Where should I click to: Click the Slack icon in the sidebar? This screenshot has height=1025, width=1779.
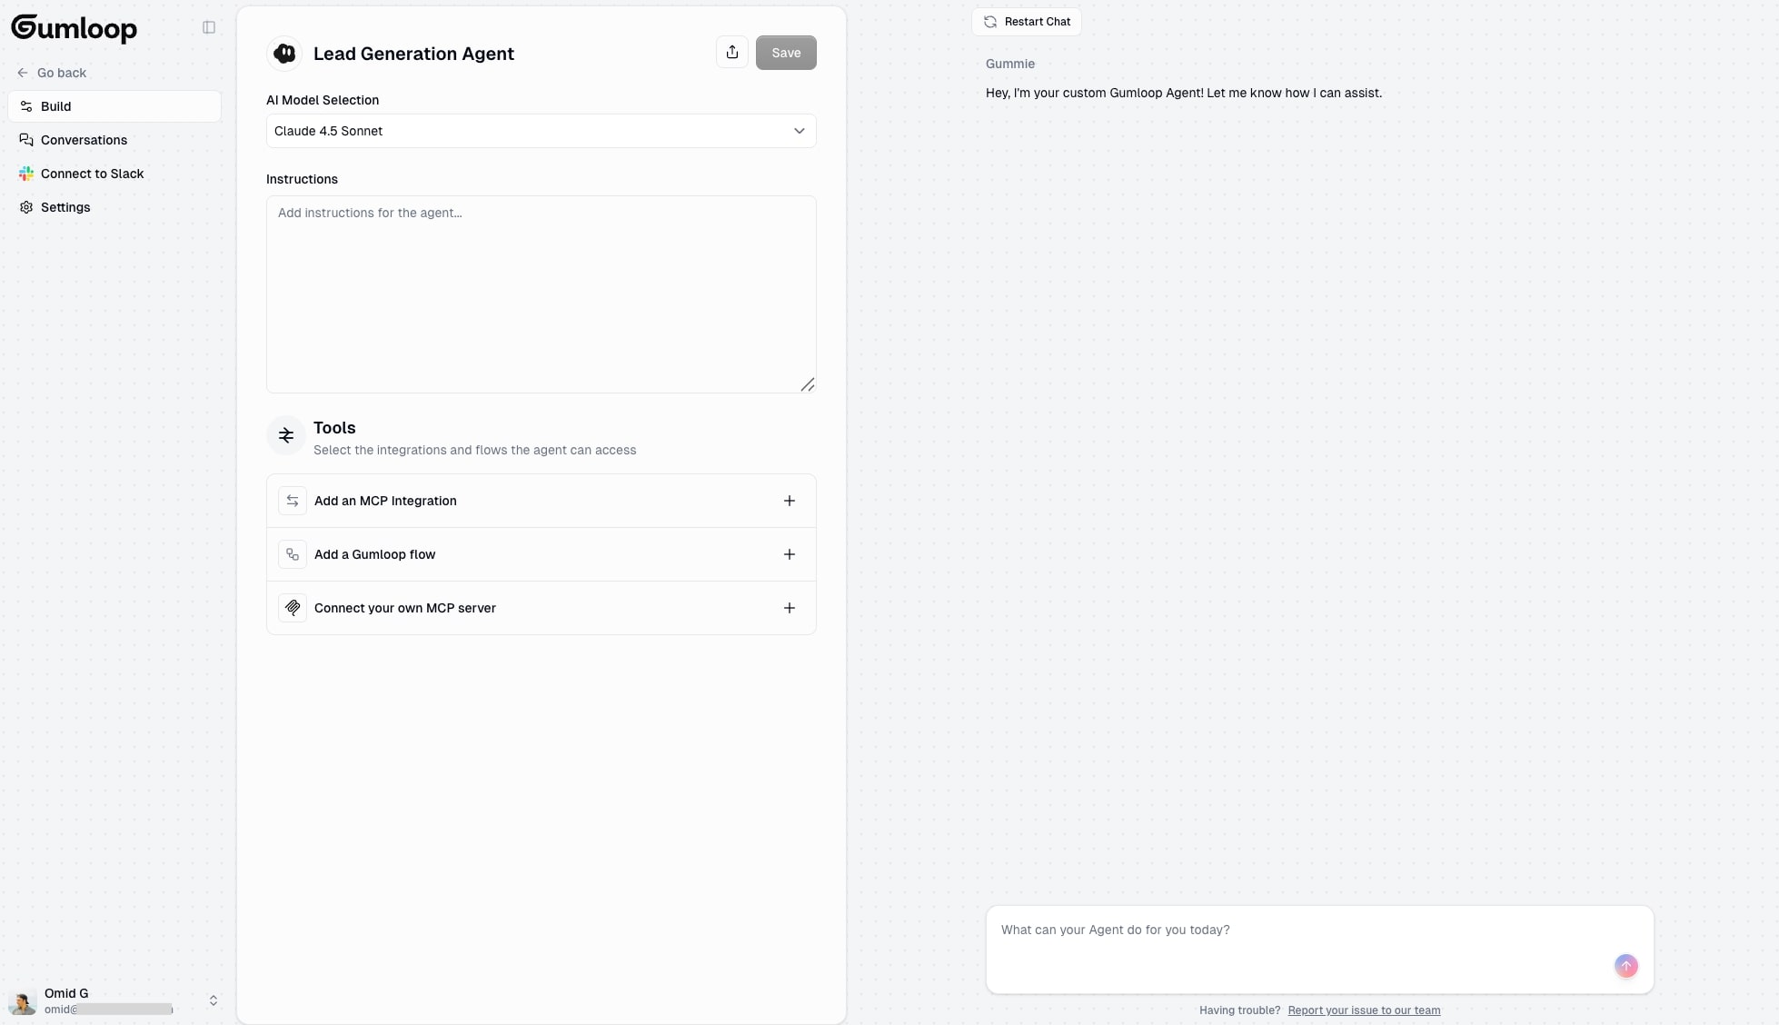tap(25, 174)
